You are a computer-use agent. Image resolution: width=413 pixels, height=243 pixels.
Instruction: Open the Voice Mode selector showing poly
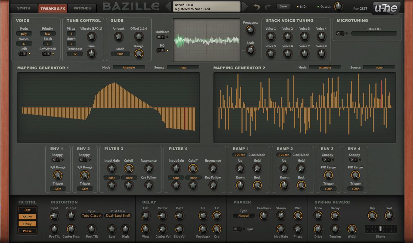tap(24, 34)
